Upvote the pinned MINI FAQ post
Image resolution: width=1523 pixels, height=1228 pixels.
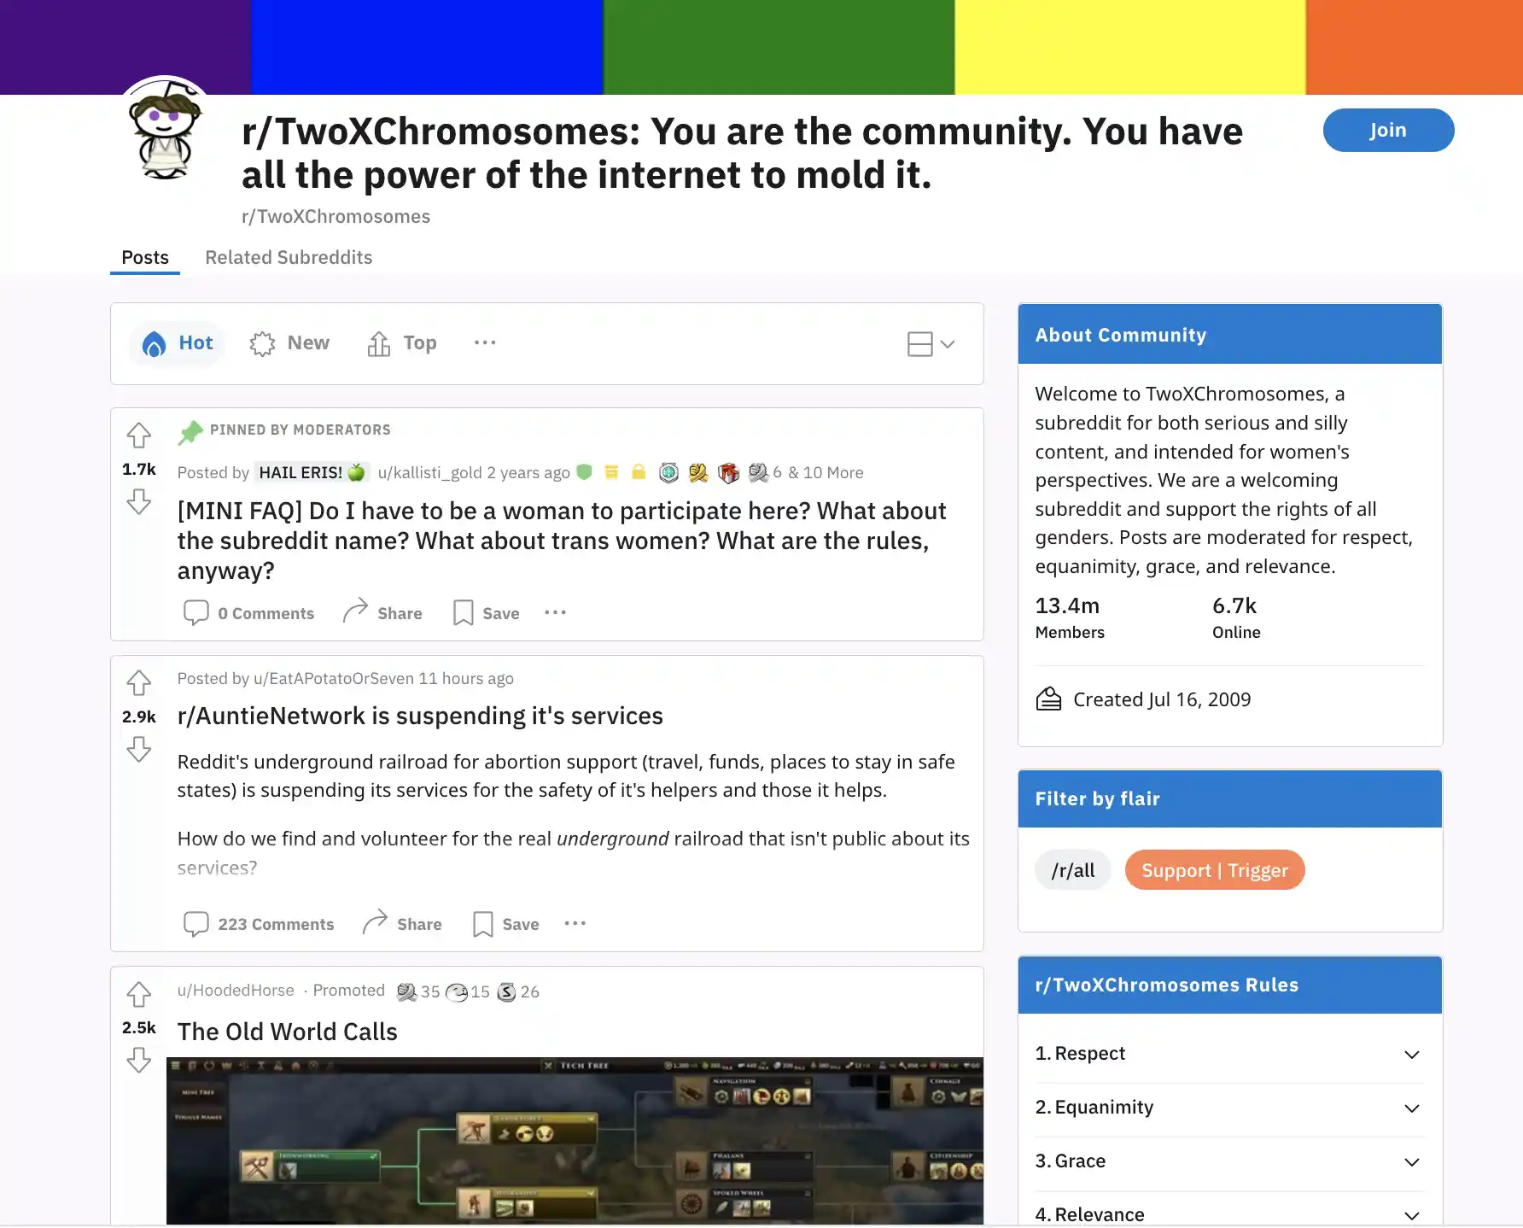point(139,436)
